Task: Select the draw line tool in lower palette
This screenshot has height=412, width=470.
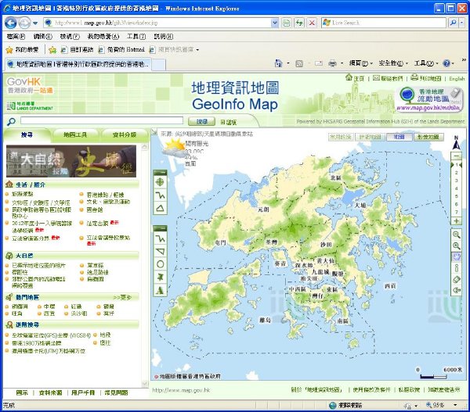Action: point(160,238)
